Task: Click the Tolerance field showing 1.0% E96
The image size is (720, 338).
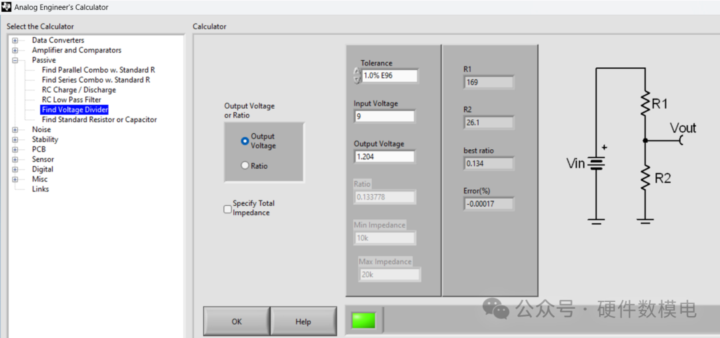Action: [x=389, y=76]
